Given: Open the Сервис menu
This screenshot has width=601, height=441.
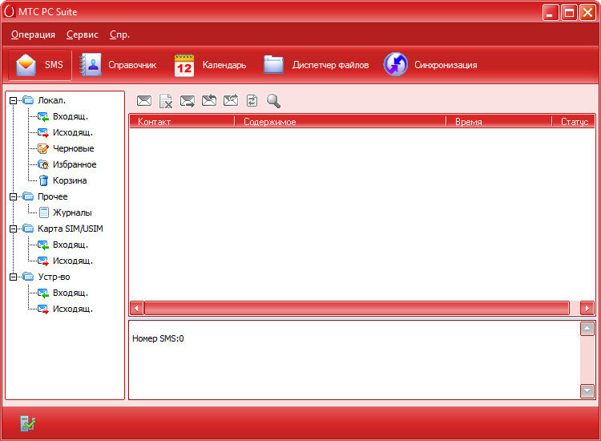Looking at the screenshot, I should tap(83, 34).
